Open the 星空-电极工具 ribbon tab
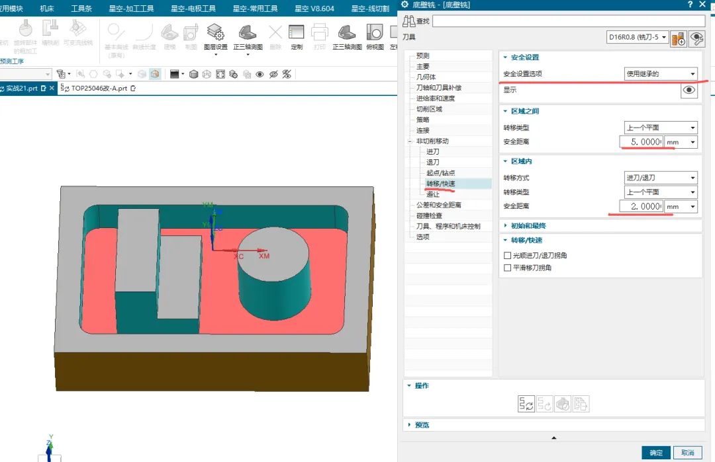715x462 pixels. (193, 9)
